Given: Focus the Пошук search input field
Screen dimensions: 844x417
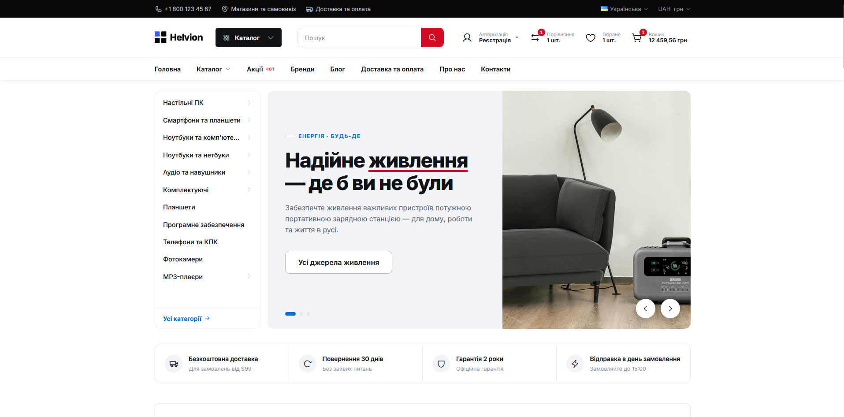Looking at the screenshot, I should pyautogui.click(x=359, y=37).
